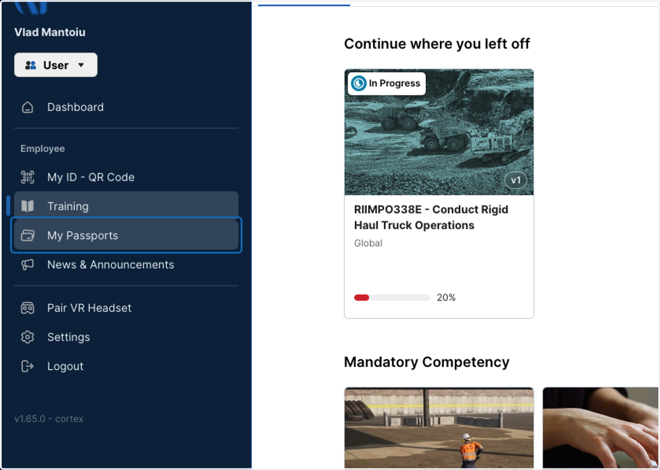Click the My Passports wallet icon
Screen dimensions: 660x470
[x=28, y=236]
